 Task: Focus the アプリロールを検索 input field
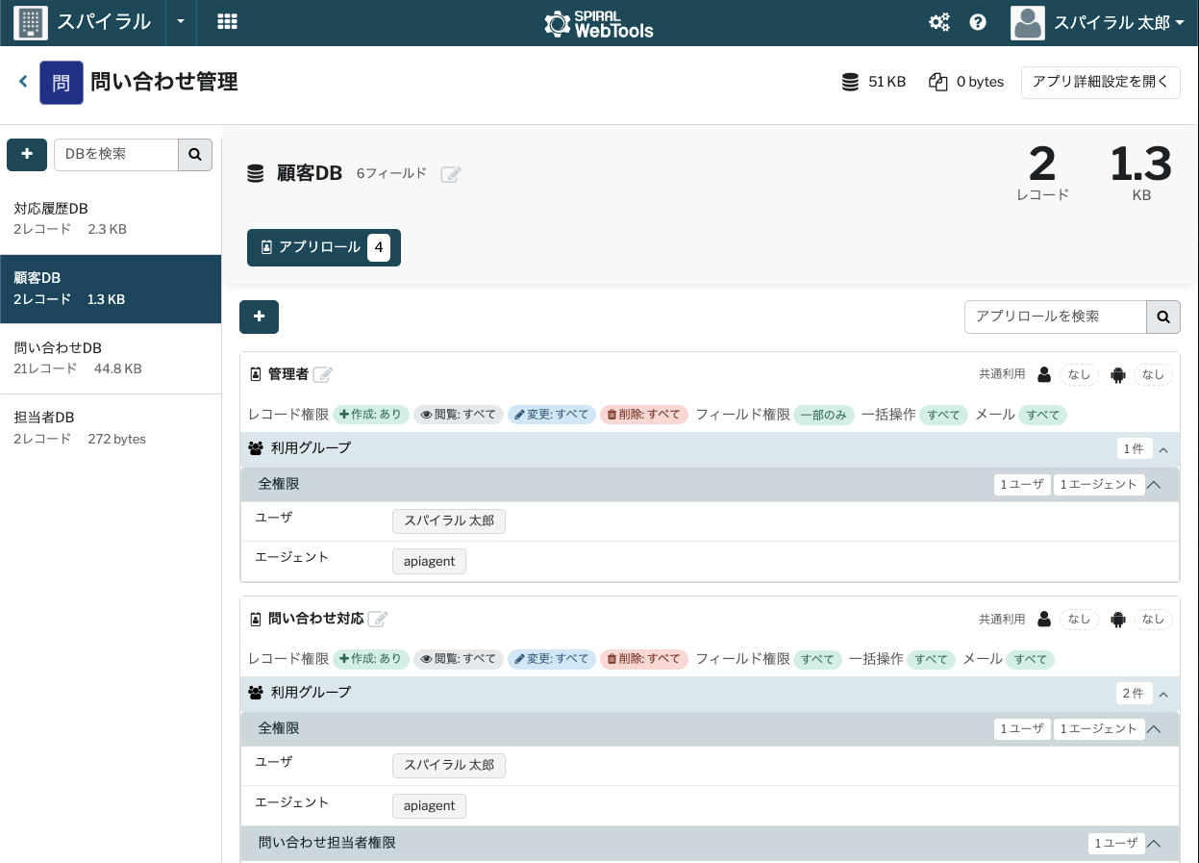pos(1056,317)
